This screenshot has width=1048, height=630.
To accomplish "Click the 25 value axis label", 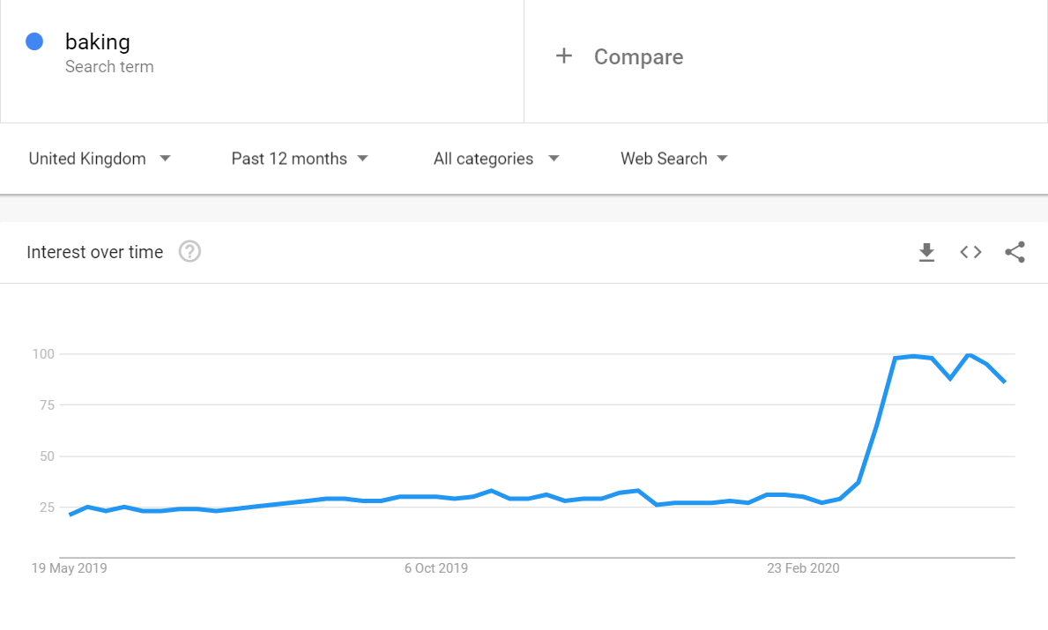I will (47, 508).
